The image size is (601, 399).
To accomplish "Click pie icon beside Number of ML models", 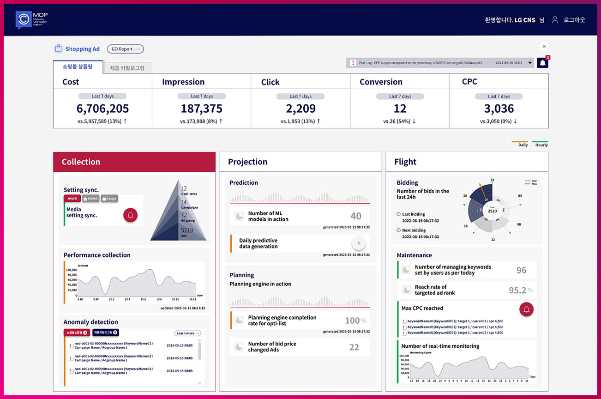I will pos(239,216).
